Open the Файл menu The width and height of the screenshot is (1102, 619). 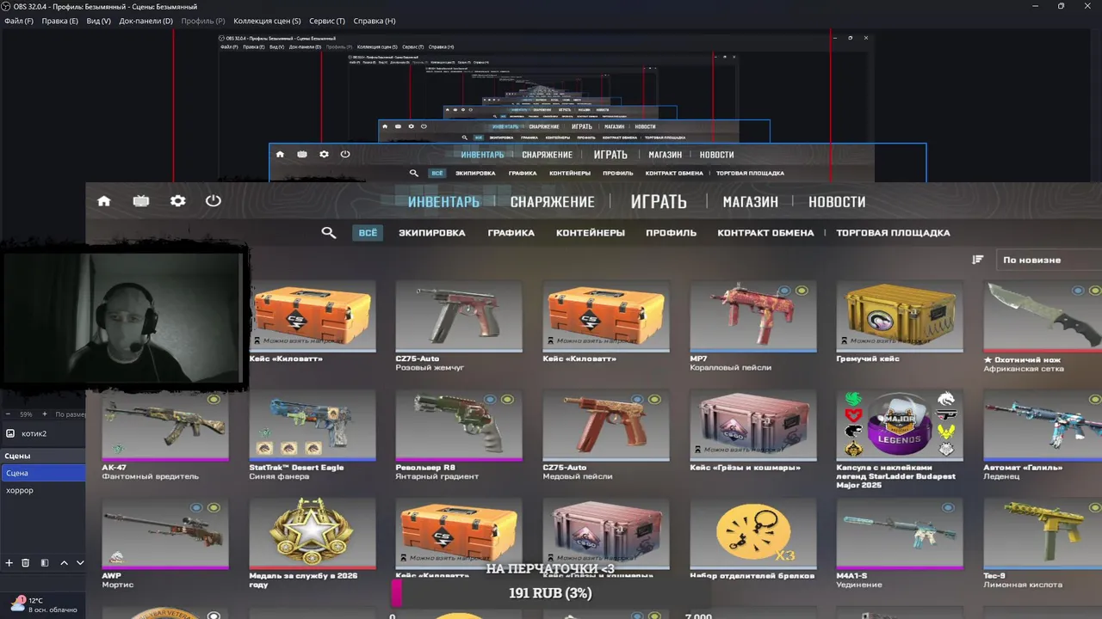point(19,21)
